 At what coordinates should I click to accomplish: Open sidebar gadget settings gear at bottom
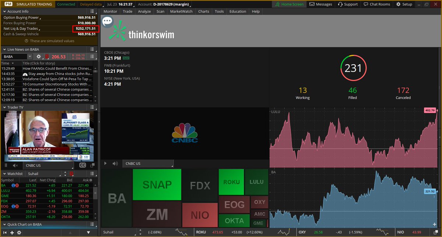click(x=19, y=232)
